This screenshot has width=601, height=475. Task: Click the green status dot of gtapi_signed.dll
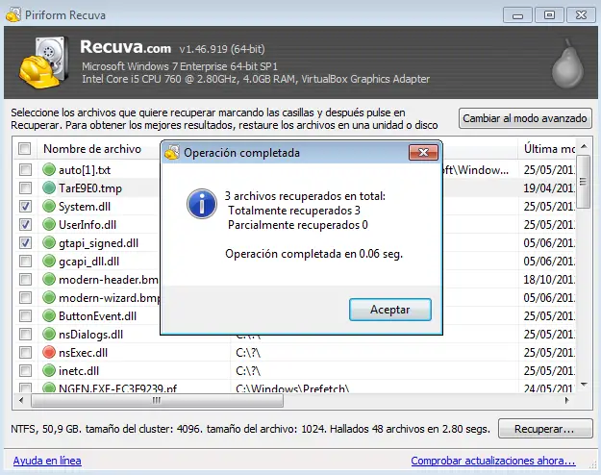tap(49, 242)
